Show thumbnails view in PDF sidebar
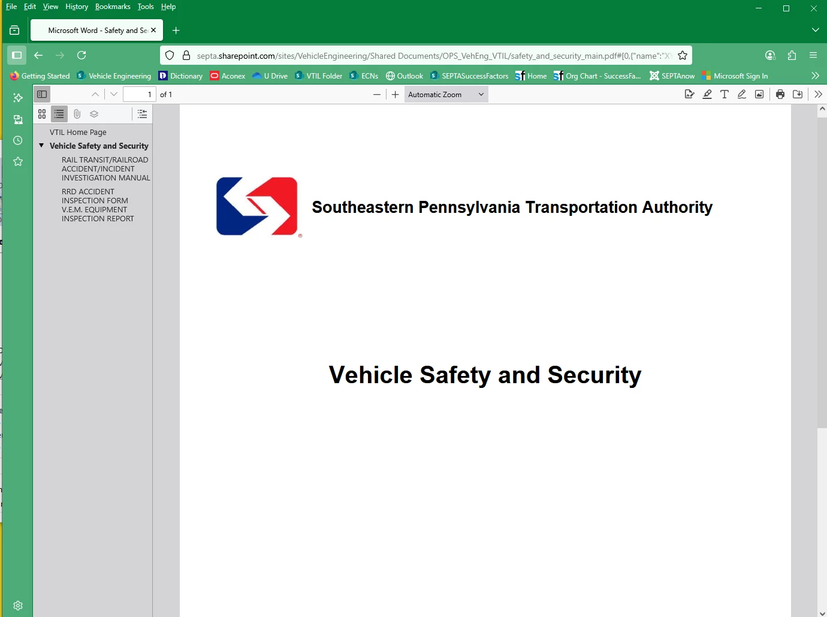This screenshot has height=617, width=827. click(x=42, y=114)
